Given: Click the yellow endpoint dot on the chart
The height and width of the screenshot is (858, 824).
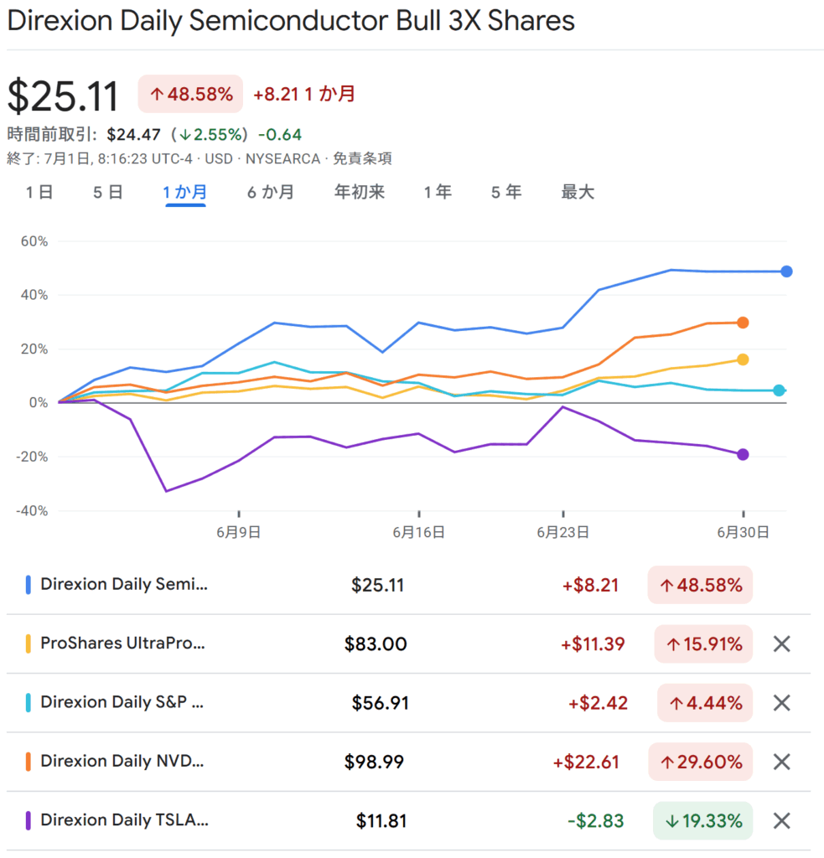Looking at the screenshot, I should pos(743,359).
